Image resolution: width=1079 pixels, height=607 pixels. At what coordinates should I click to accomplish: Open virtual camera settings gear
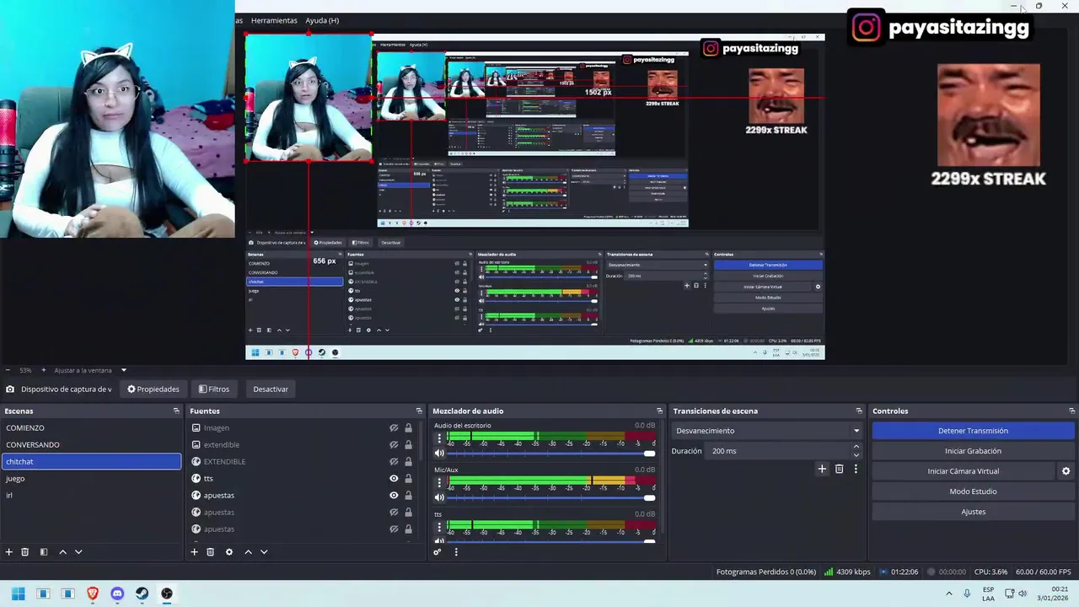pyautogui.click(x=1066, y=471)
